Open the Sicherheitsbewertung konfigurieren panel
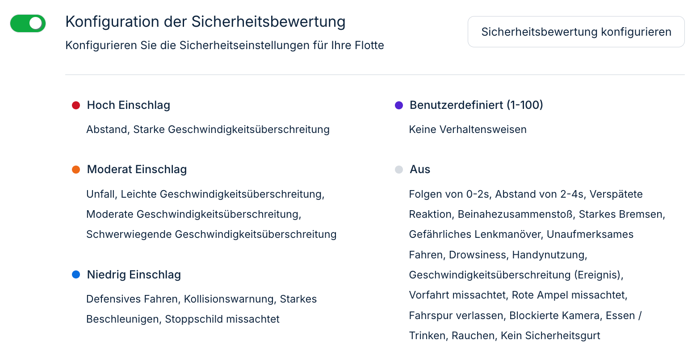Screen dimensions: 696x357 [576, 32]
